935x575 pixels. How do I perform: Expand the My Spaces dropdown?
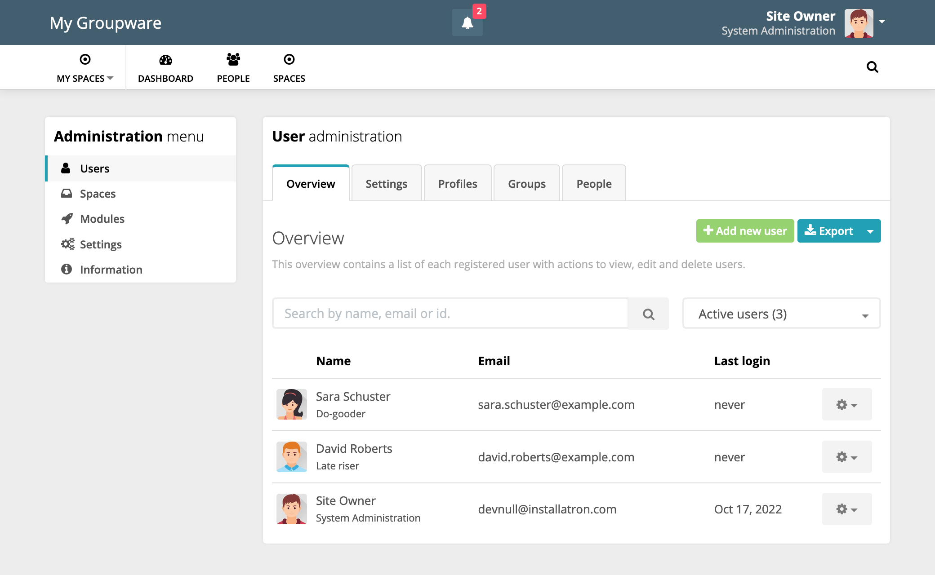[85, 67]
